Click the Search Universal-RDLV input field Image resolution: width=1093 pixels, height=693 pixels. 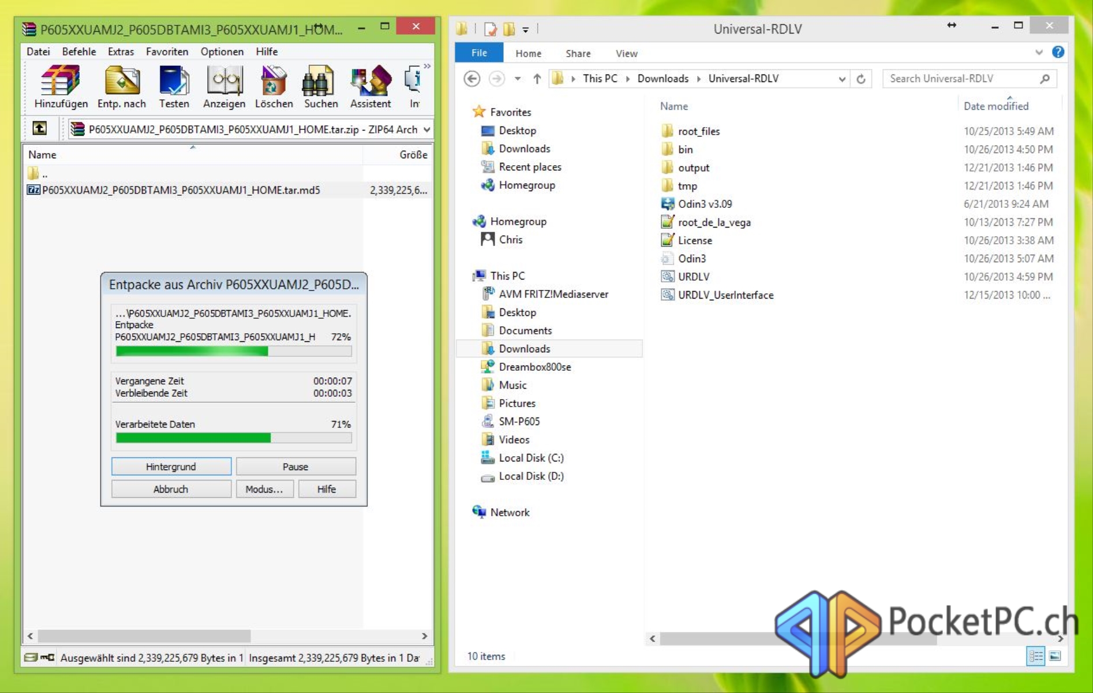[x=970, y=79]
